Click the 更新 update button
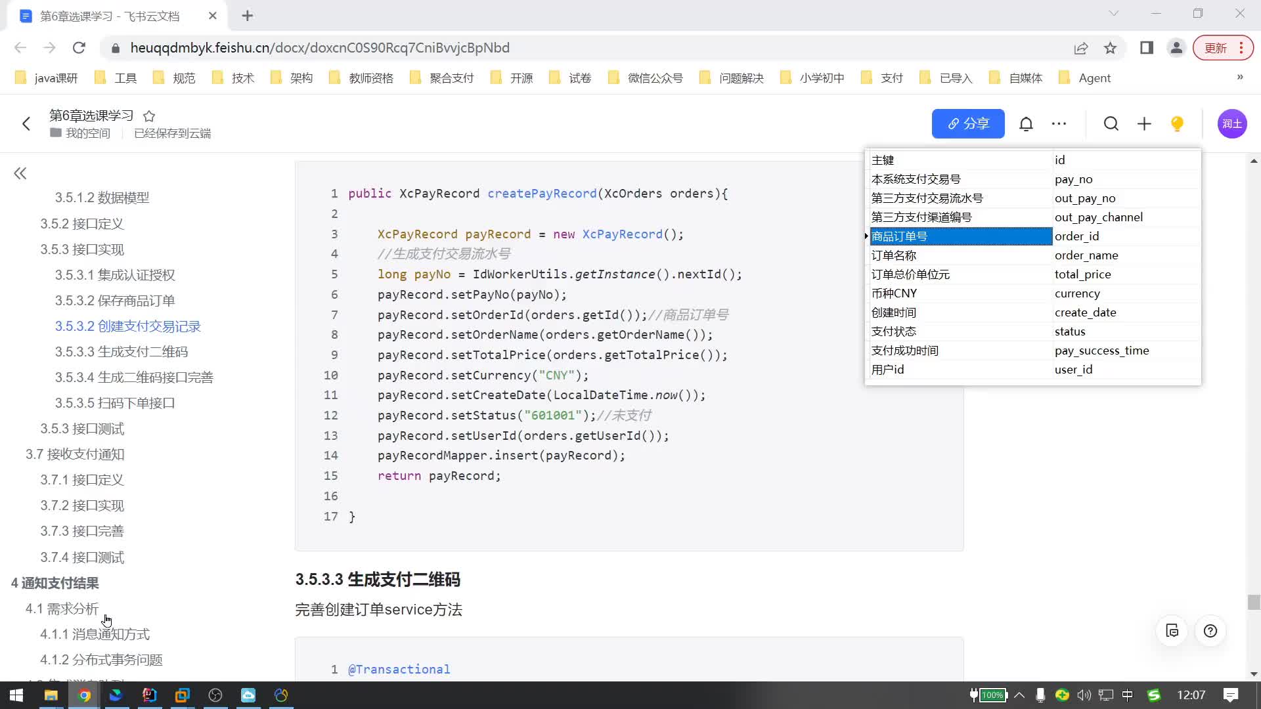This screenshot has height=709, width=1261. click(1223, 48)
